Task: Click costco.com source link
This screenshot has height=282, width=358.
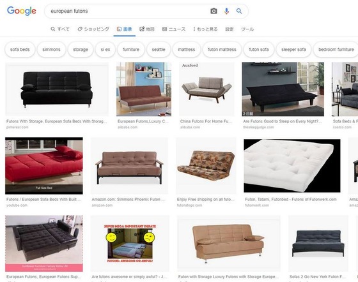Action: pyautogui.click(x=342, y=127)
